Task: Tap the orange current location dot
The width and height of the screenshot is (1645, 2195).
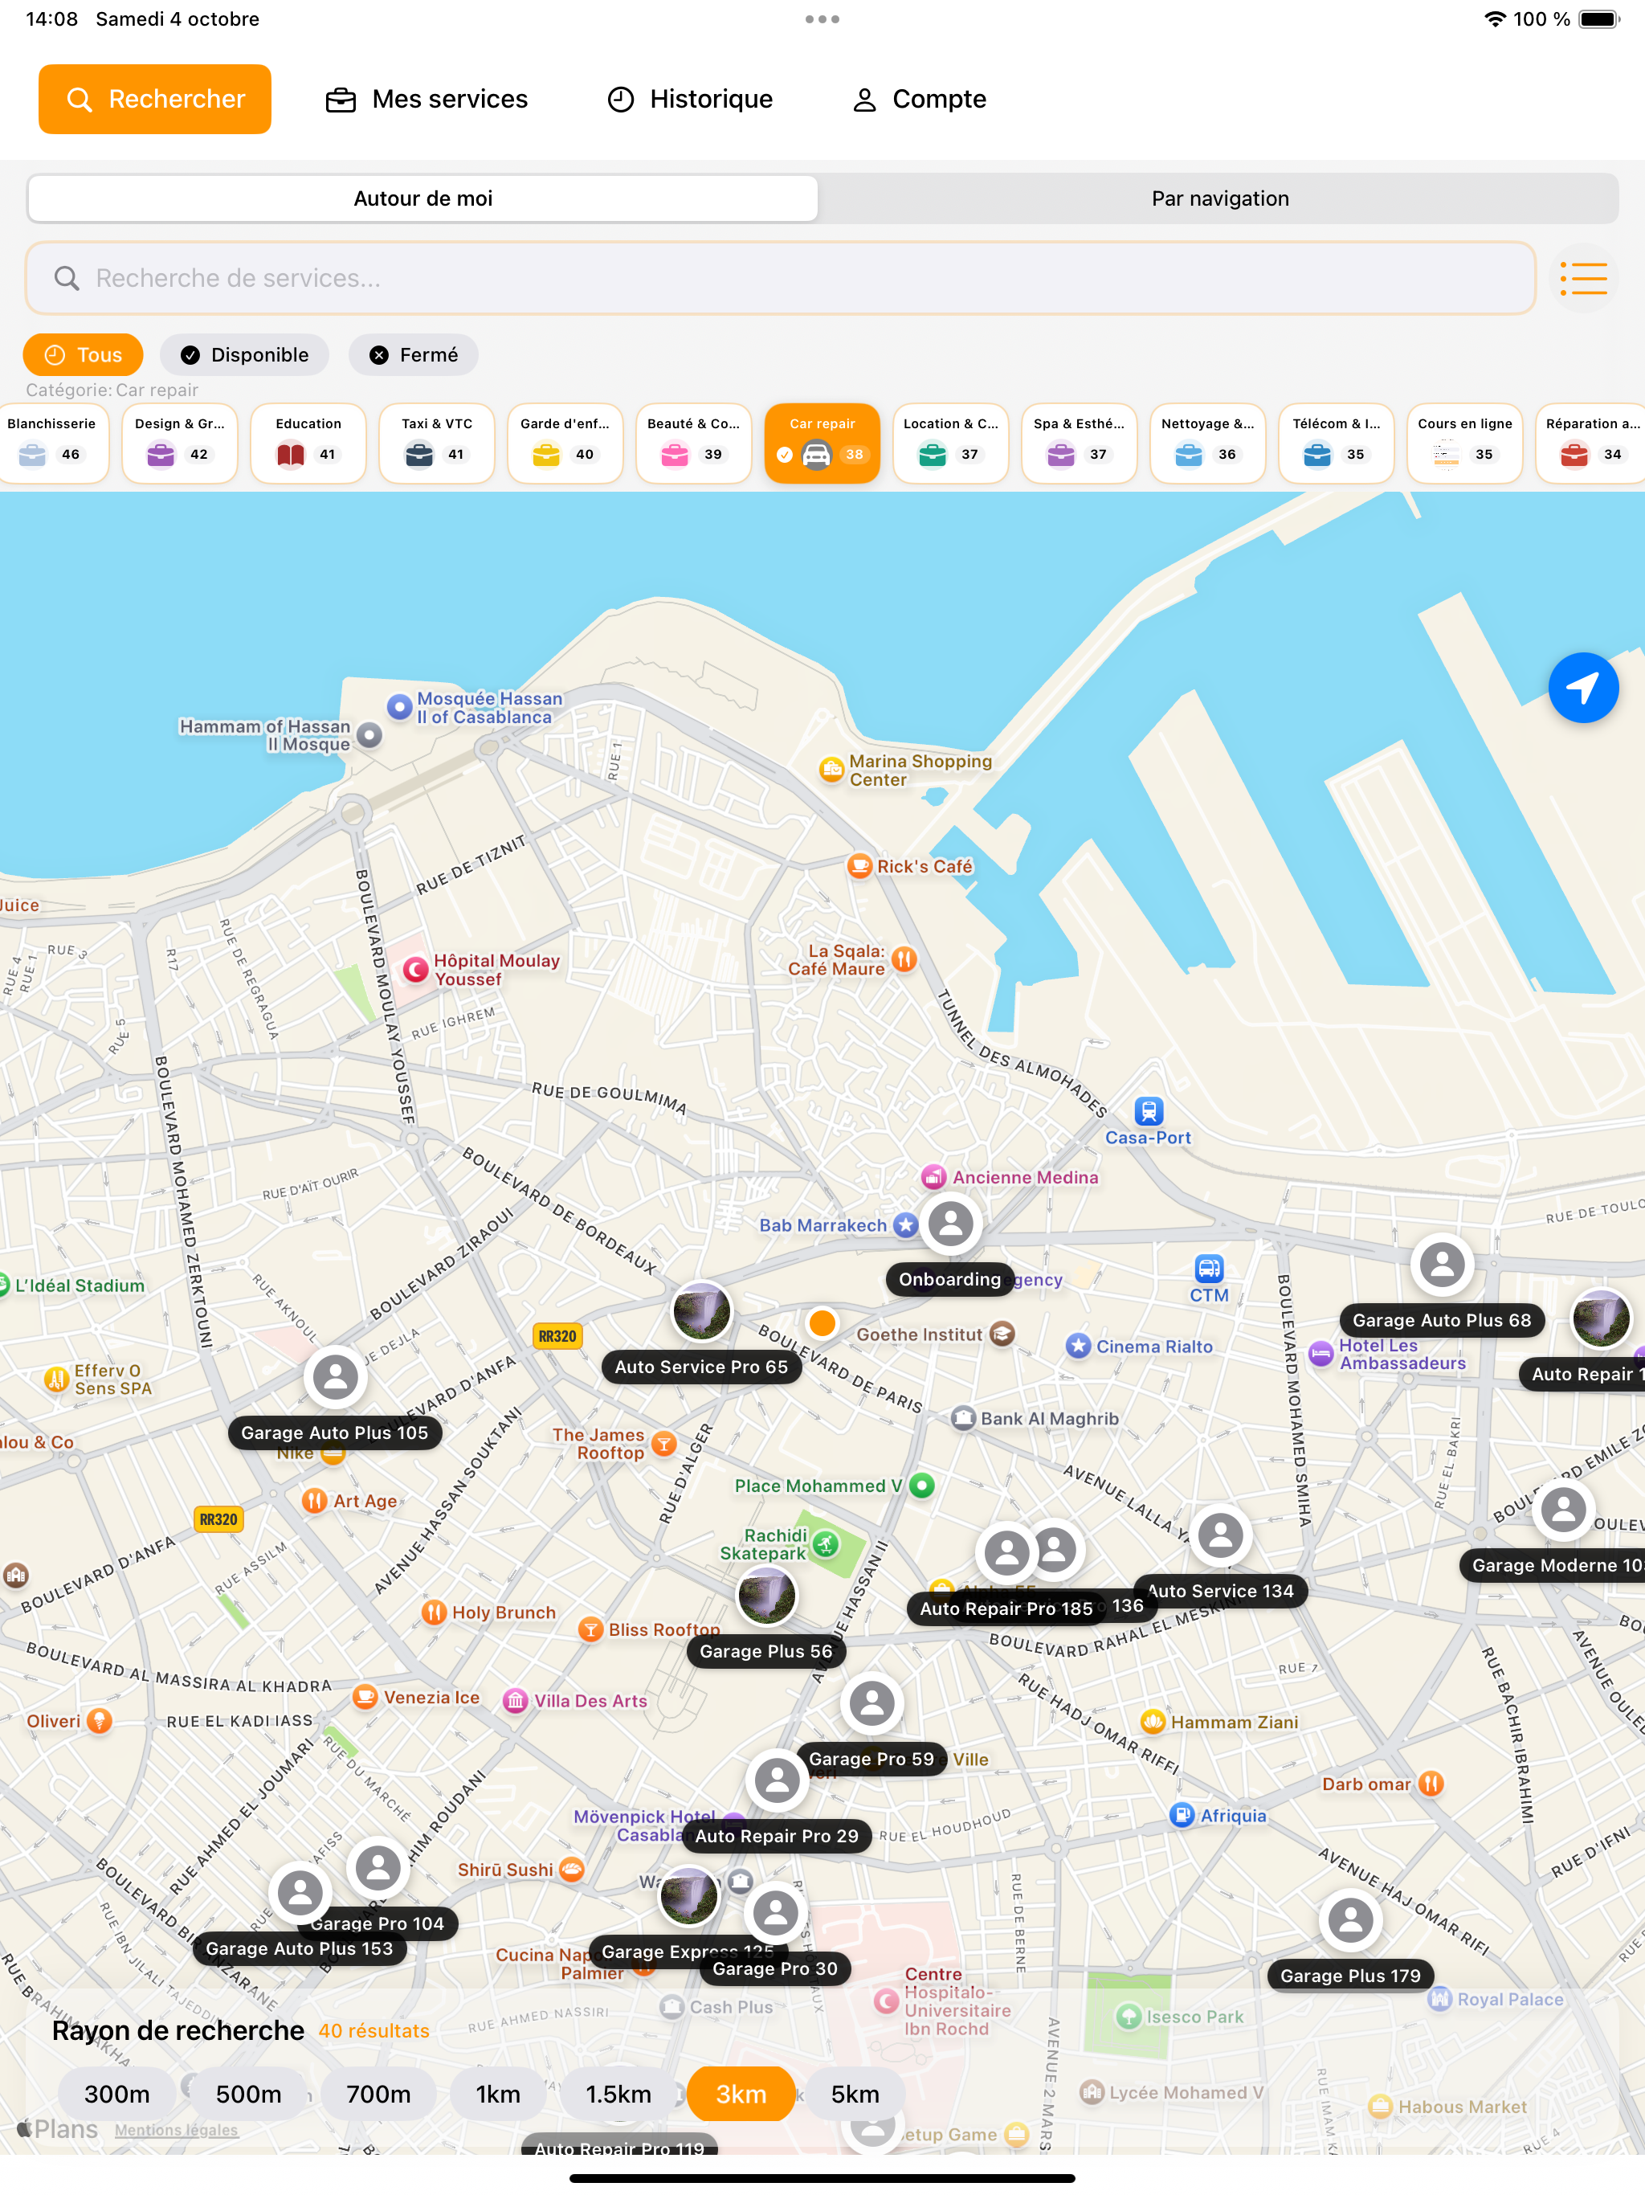Action: 822,1322
